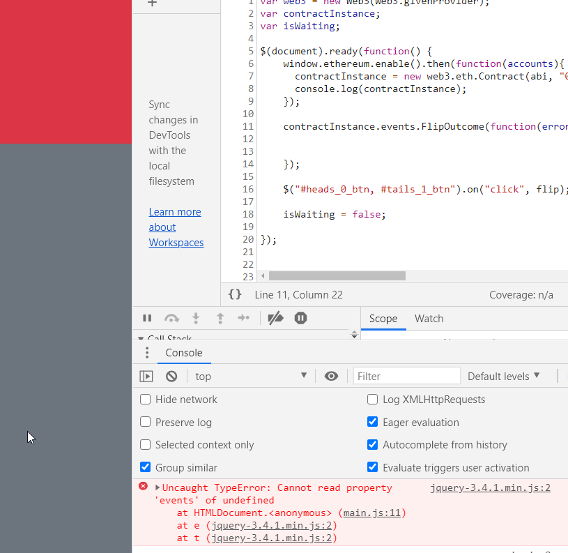Image resolution: width=568 pixels, height=553 pixels.
Task: Add folder to workspace with plus icon
Action: tap(152, 3)
